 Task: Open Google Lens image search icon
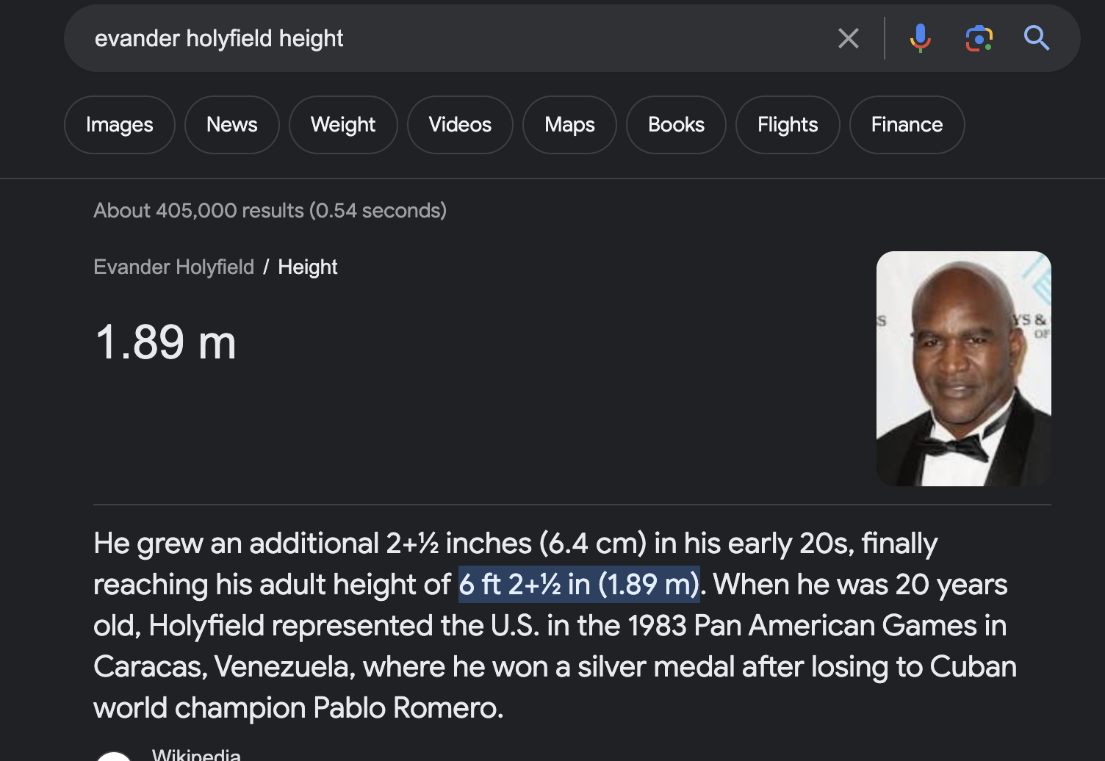pos(979,38)
